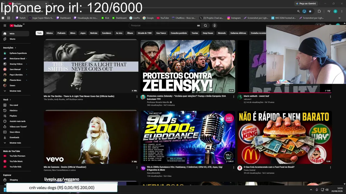Open 90s 2000s Eurodance thumbnail
Image resolution: width=346 pixels, height=194 pixels.
click(188, 137)
